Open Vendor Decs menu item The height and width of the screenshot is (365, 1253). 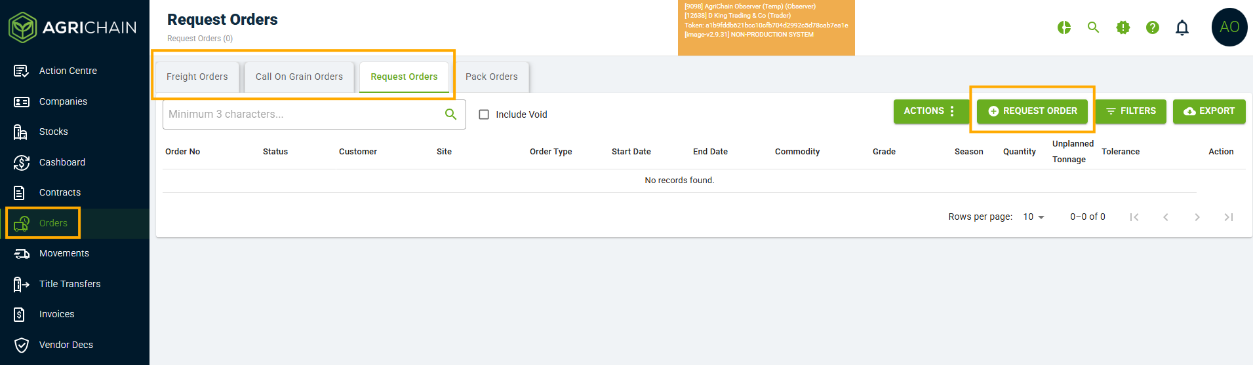click(75, 345)
